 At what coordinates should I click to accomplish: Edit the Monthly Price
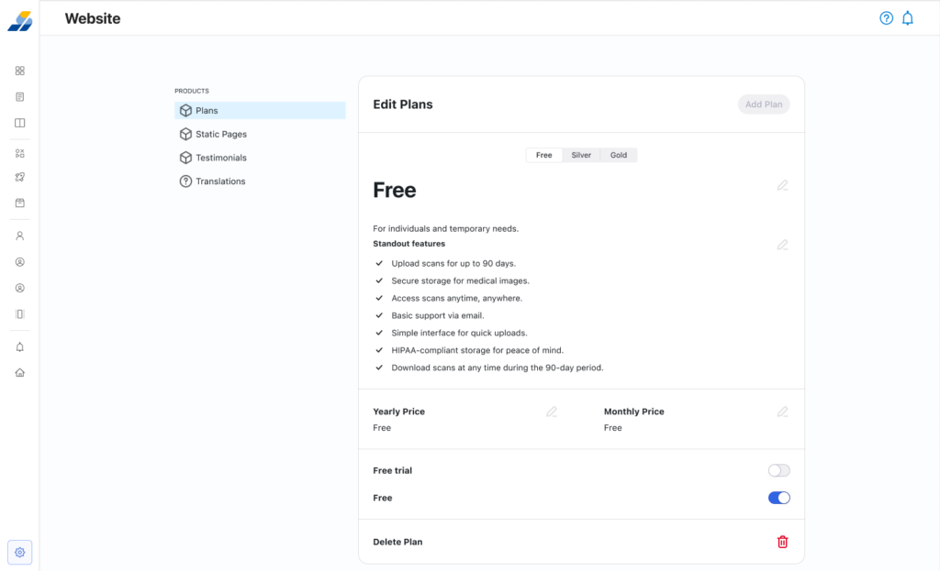pyautogui.click(x=782, y=412)
